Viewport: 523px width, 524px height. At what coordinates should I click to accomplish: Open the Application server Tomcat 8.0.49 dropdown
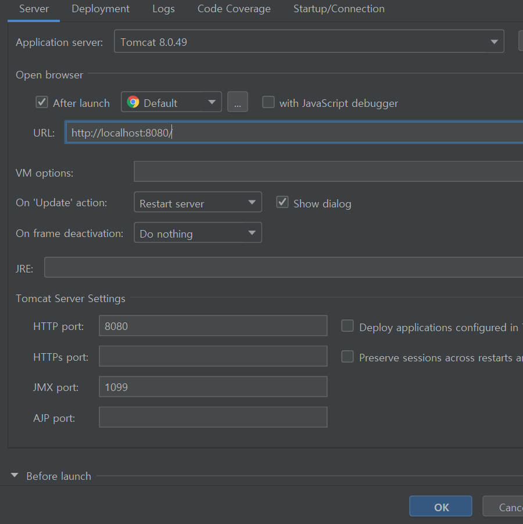[x=309, y=41]
